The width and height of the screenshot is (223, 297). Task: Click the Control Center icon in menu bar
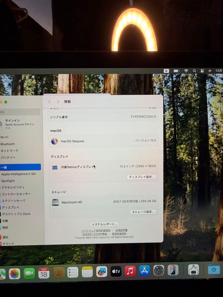[x=202, y=71]
